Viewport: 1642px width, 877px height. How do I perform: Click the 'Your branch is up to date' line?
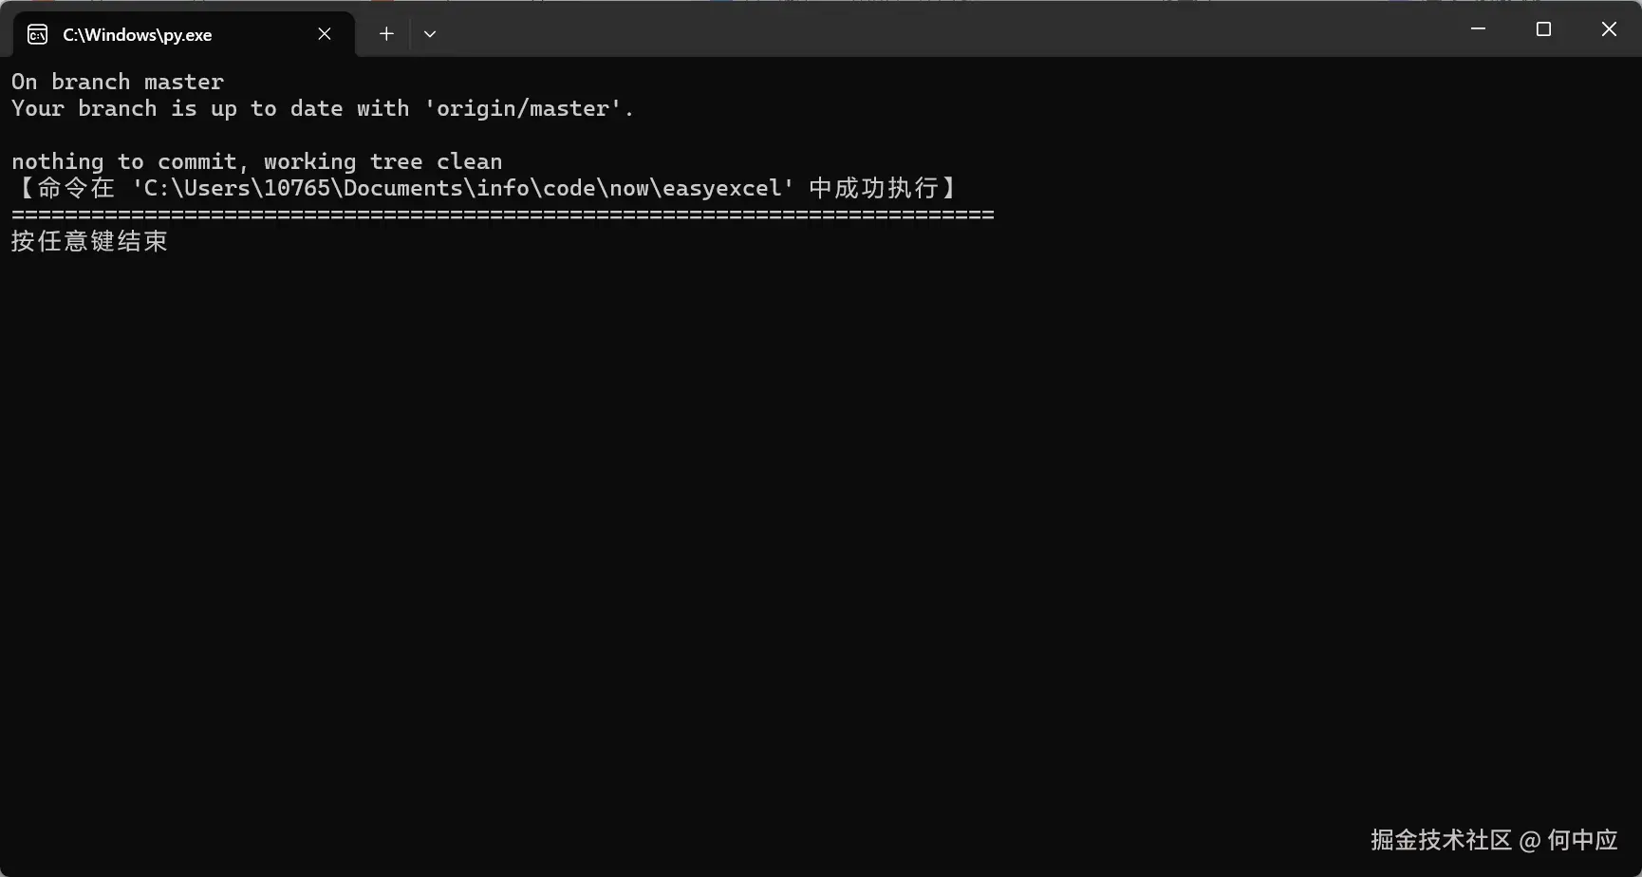[x=323, y=108]
